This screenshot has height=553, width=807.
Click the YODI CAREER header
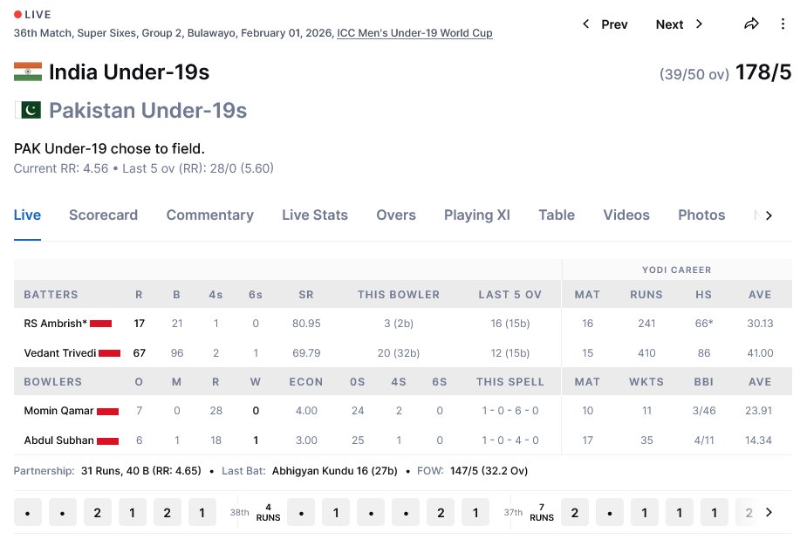click(677, 270)
